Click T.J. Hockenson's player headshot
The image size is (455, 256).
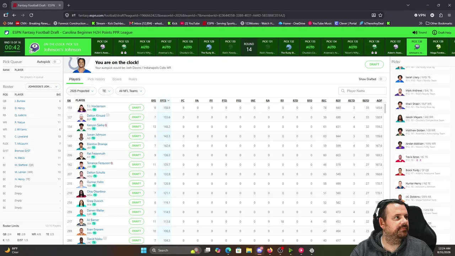(82, 108)
